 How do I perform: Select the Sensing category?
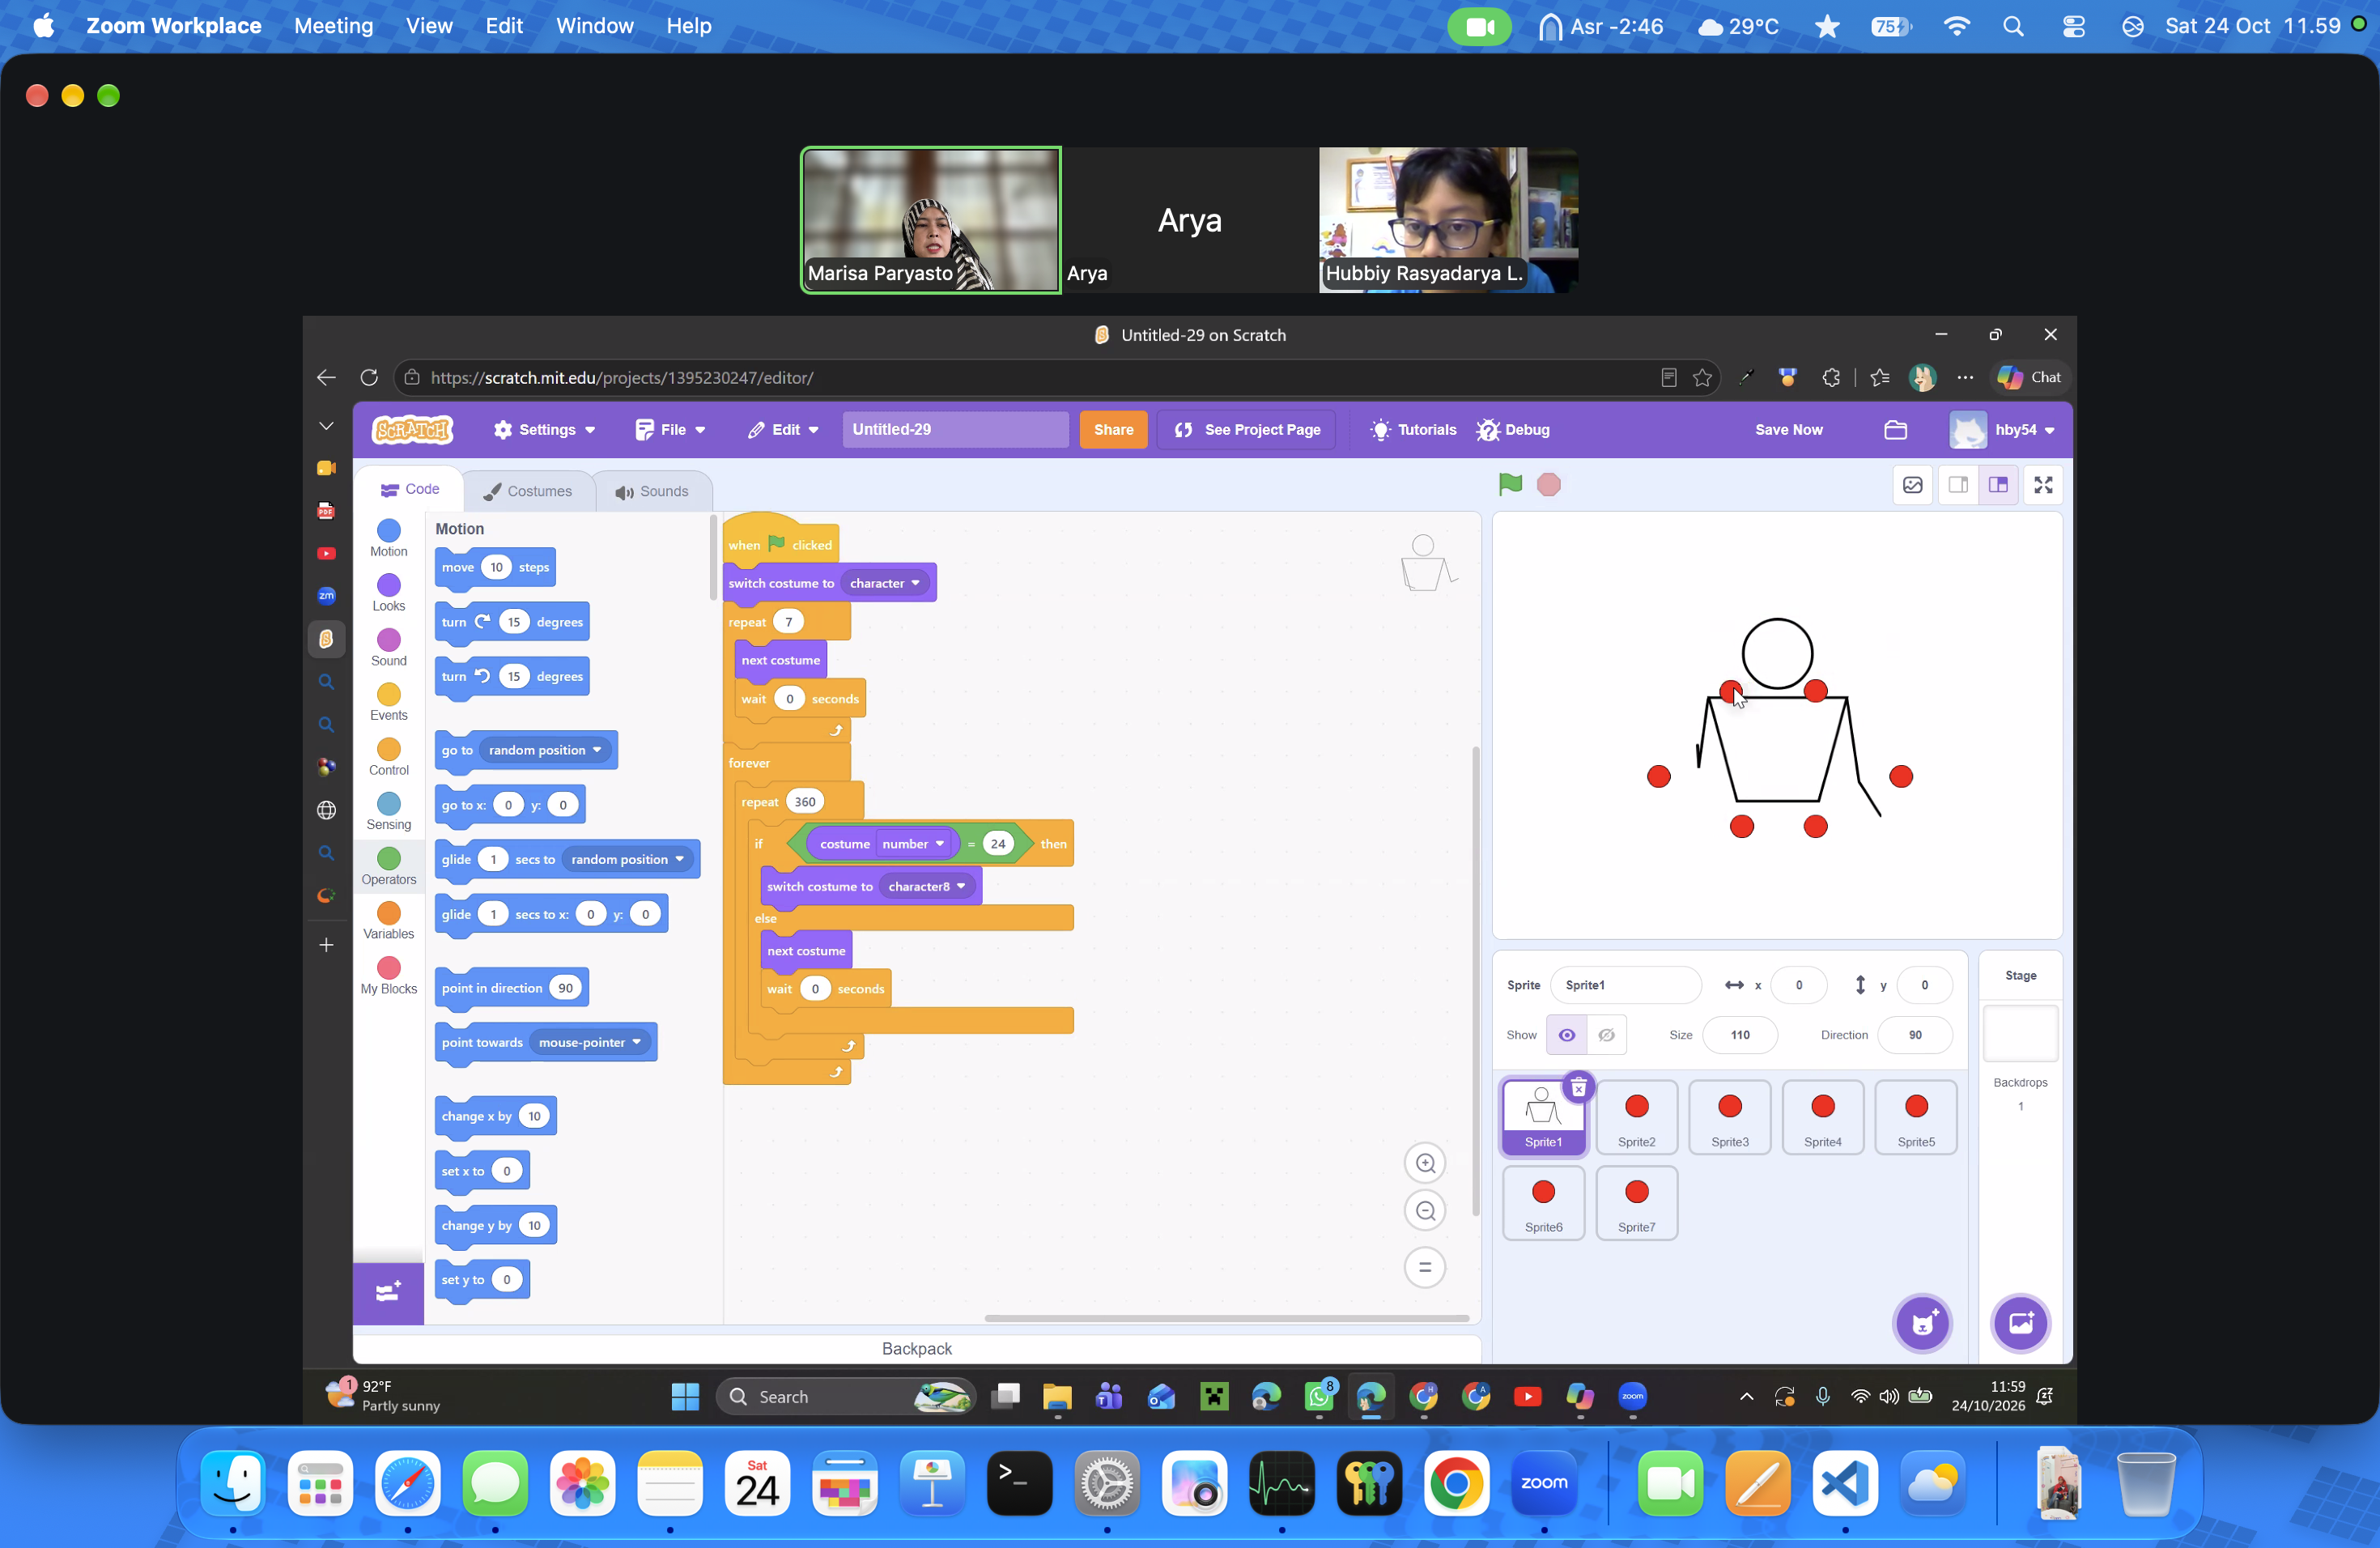pyautogui.click(x=389, y=811)
